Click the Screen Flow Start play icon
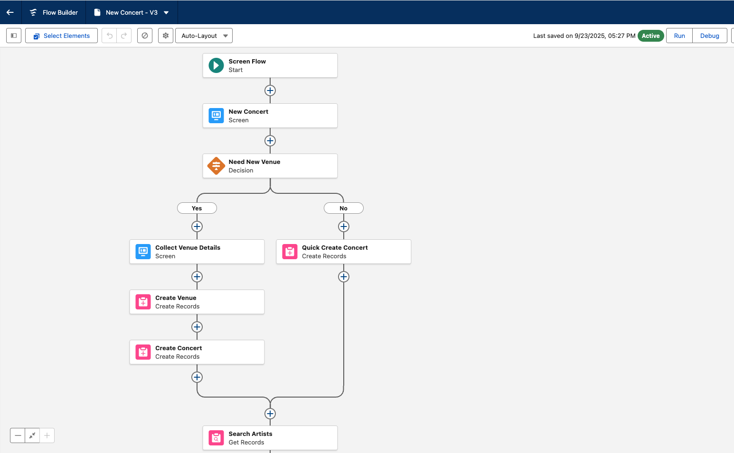The image size is (734, 453). [x=216, y=65]
